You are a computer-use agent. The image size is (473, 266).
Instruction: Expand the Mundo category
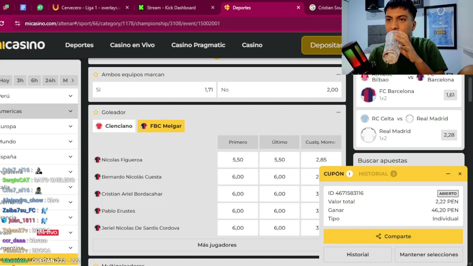(x=39, y=141)
